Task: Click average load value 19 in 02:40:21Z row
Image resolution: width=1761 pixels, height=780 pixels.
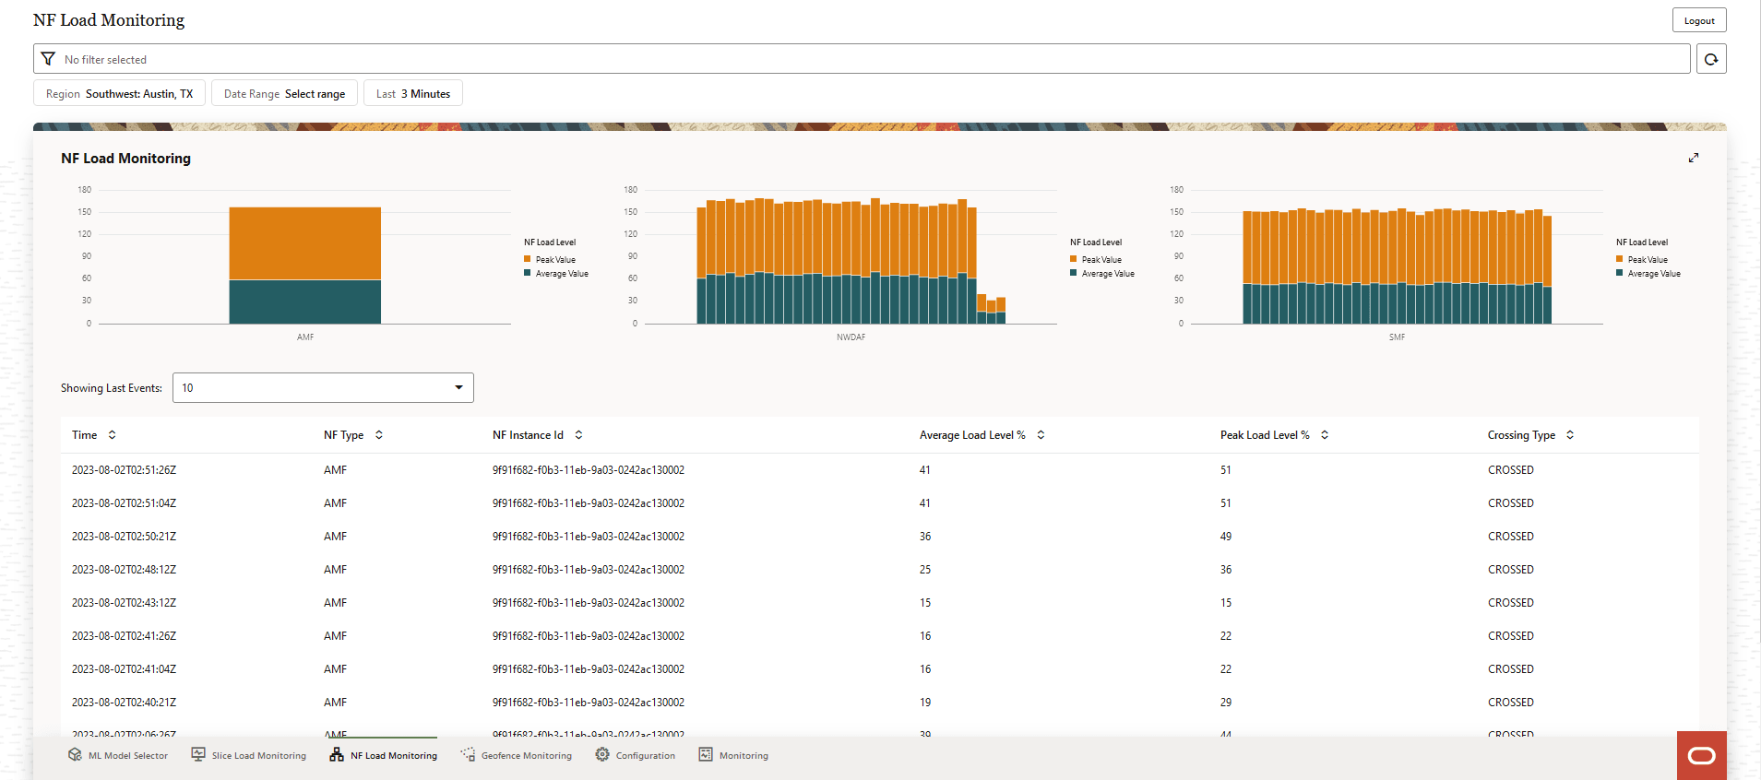Action: (x=925, y=703)
